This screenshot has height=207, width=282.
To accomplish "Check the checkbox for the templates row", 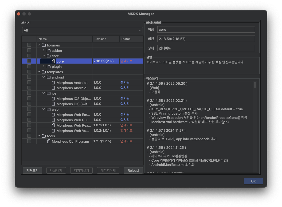I will pyautogui.click(x=29, y=72).
